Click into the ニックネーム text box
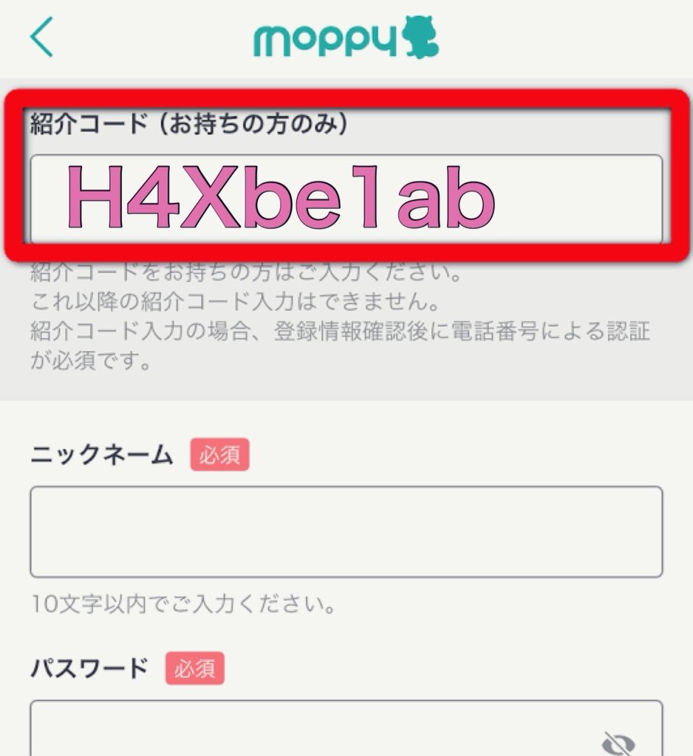This screenshot has height=756, width=693. [346, 532]
